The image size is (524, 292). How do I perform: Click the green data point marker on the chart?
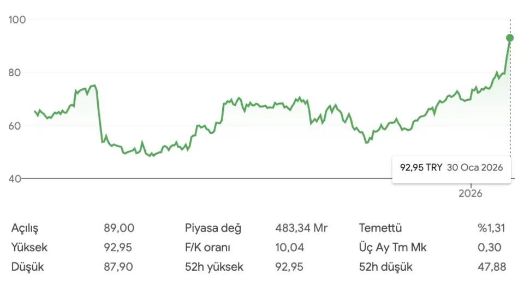coord(510,38)
